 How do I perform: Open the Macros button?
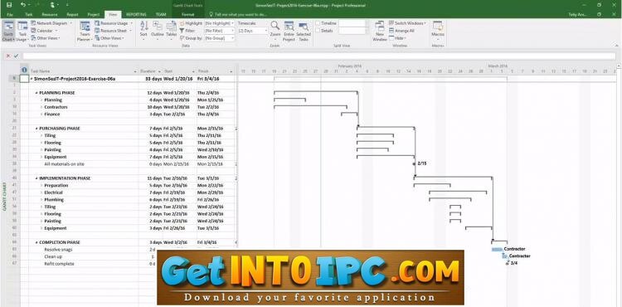click(x=438, y=30)
